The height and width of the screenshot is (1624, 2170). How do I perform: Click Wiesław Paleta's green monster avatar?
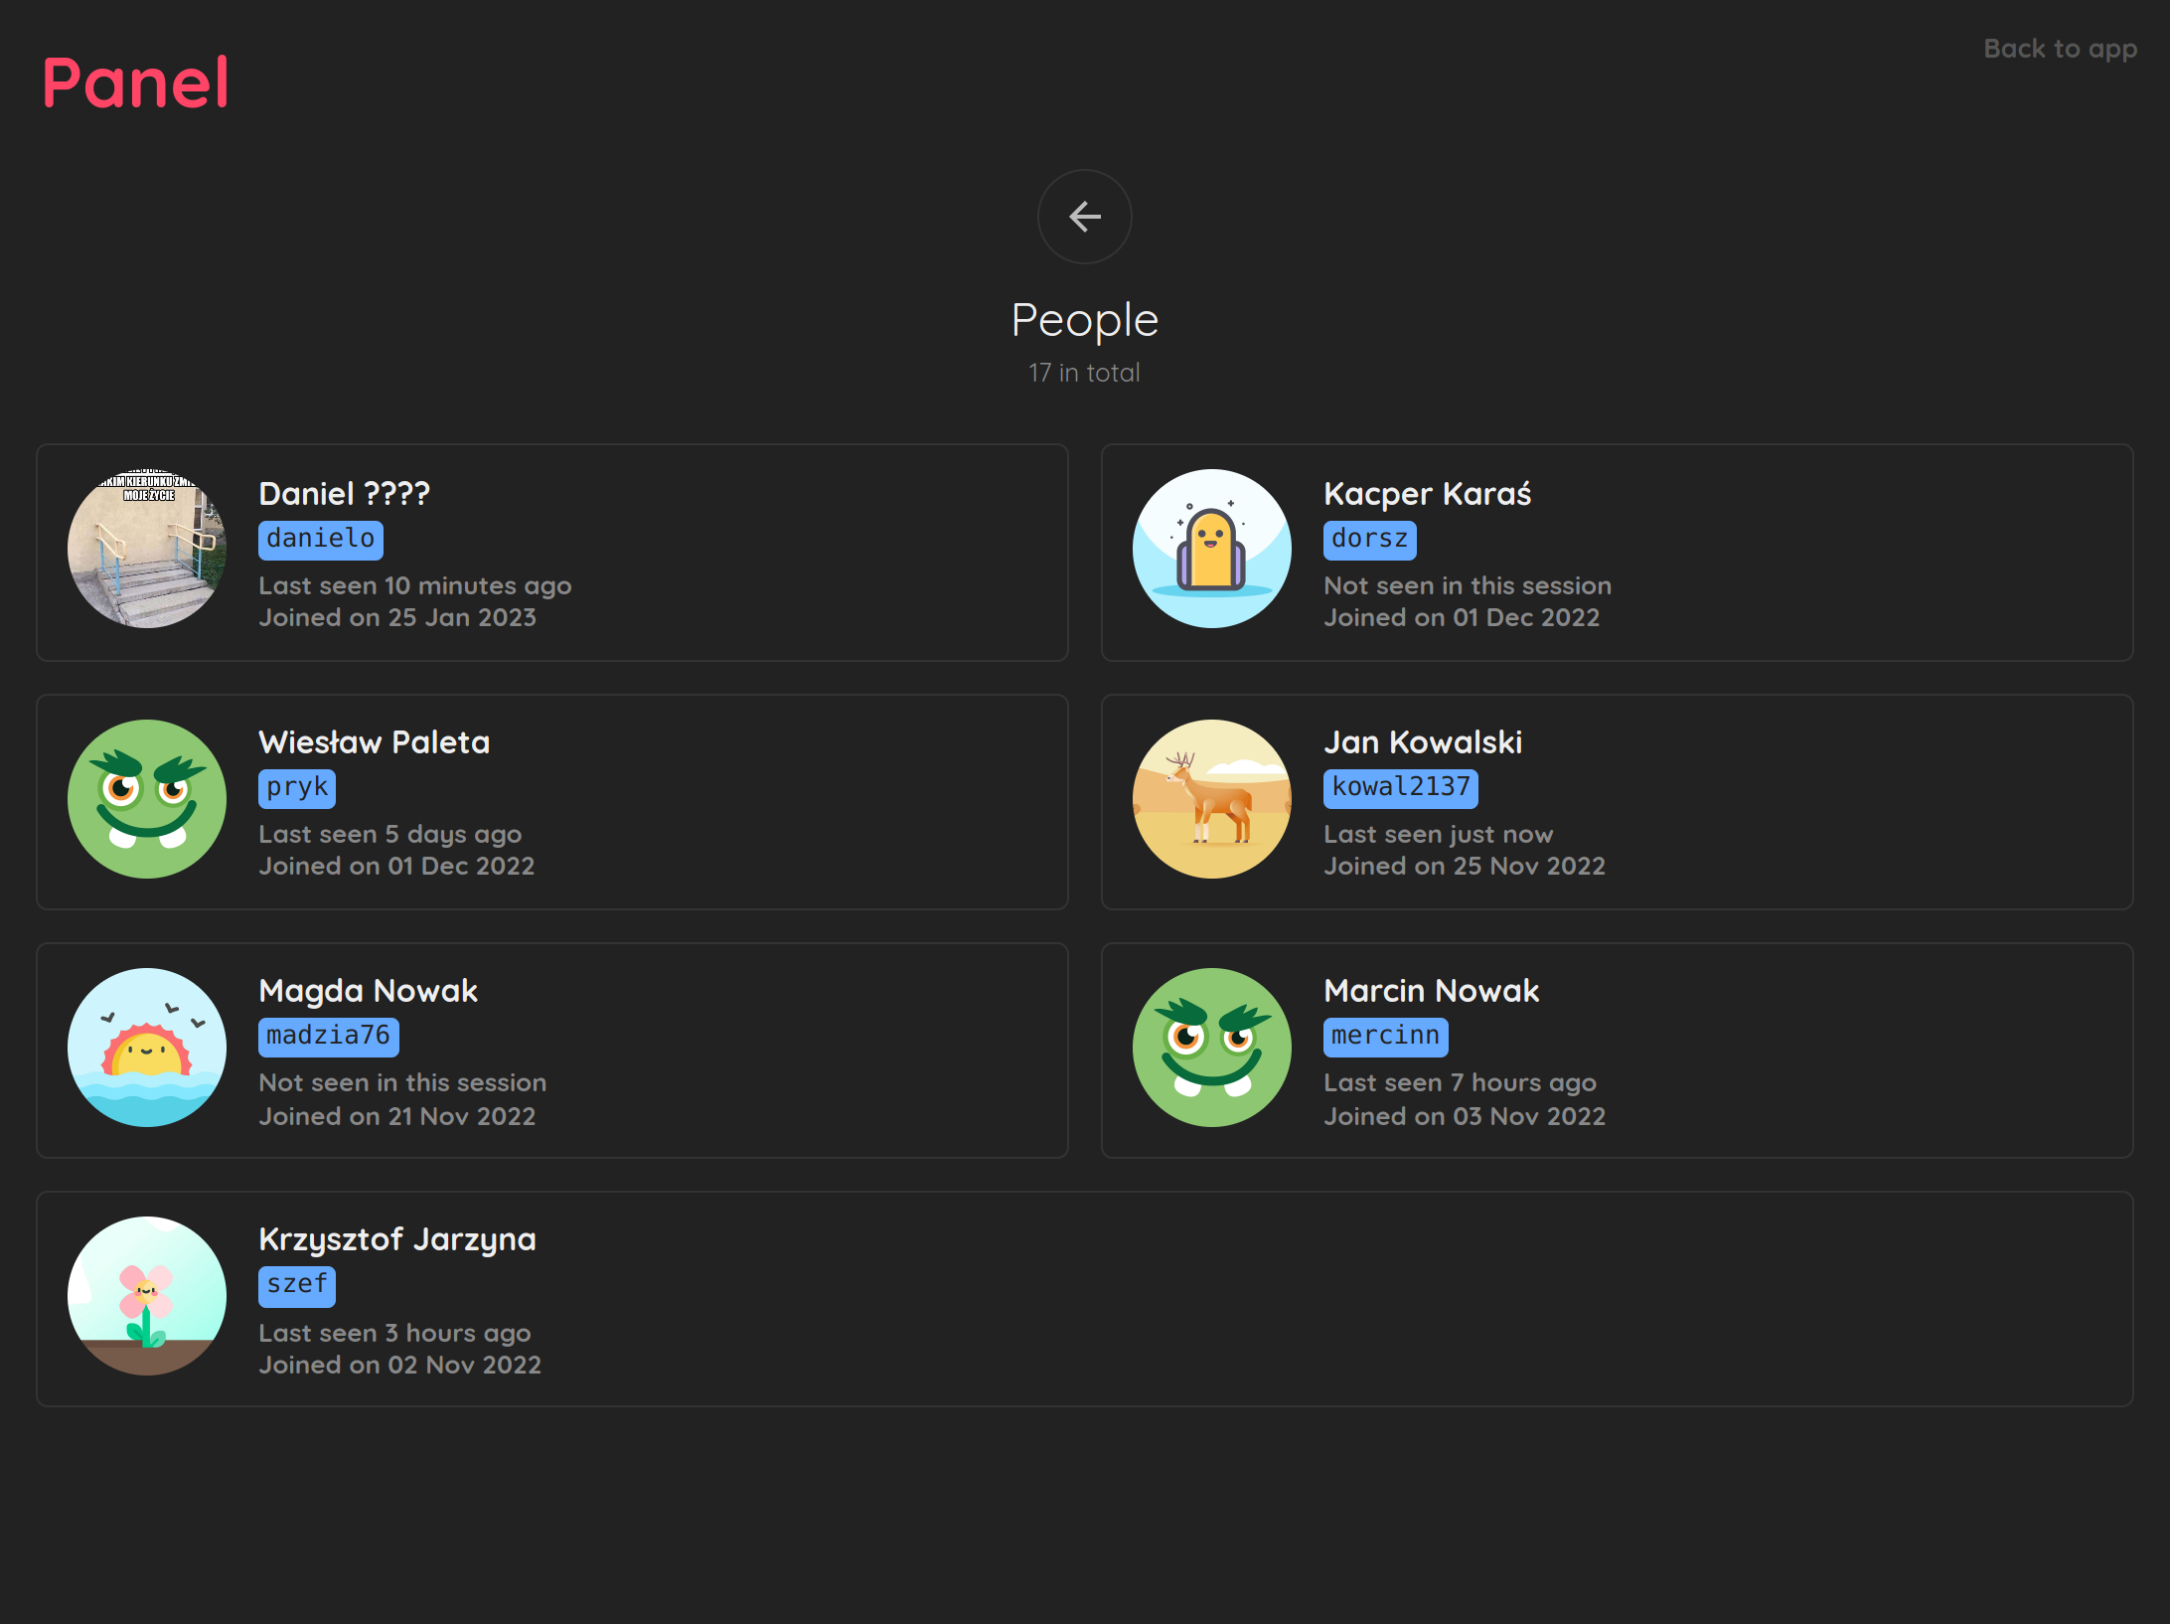[x=147, y=799]
